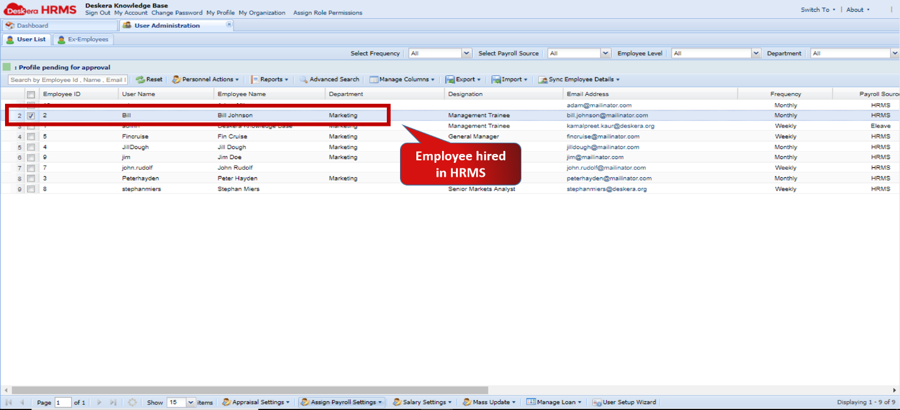Open the Export options
Image resolution: width=900 pixels, height=410 pixels.
(x=463, y=79)
